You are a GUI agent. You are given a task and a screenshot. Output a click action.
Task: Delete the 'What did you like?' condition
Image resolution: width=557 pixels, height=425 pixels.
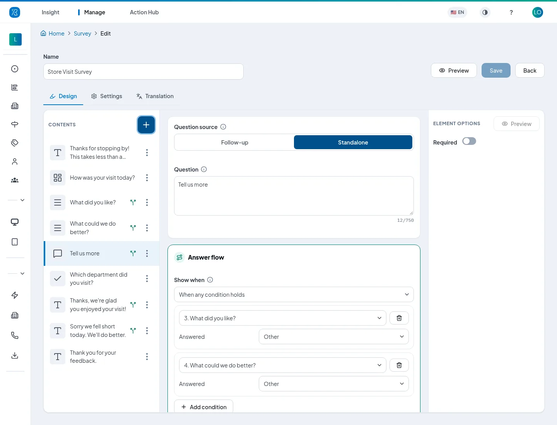(399, 318)
